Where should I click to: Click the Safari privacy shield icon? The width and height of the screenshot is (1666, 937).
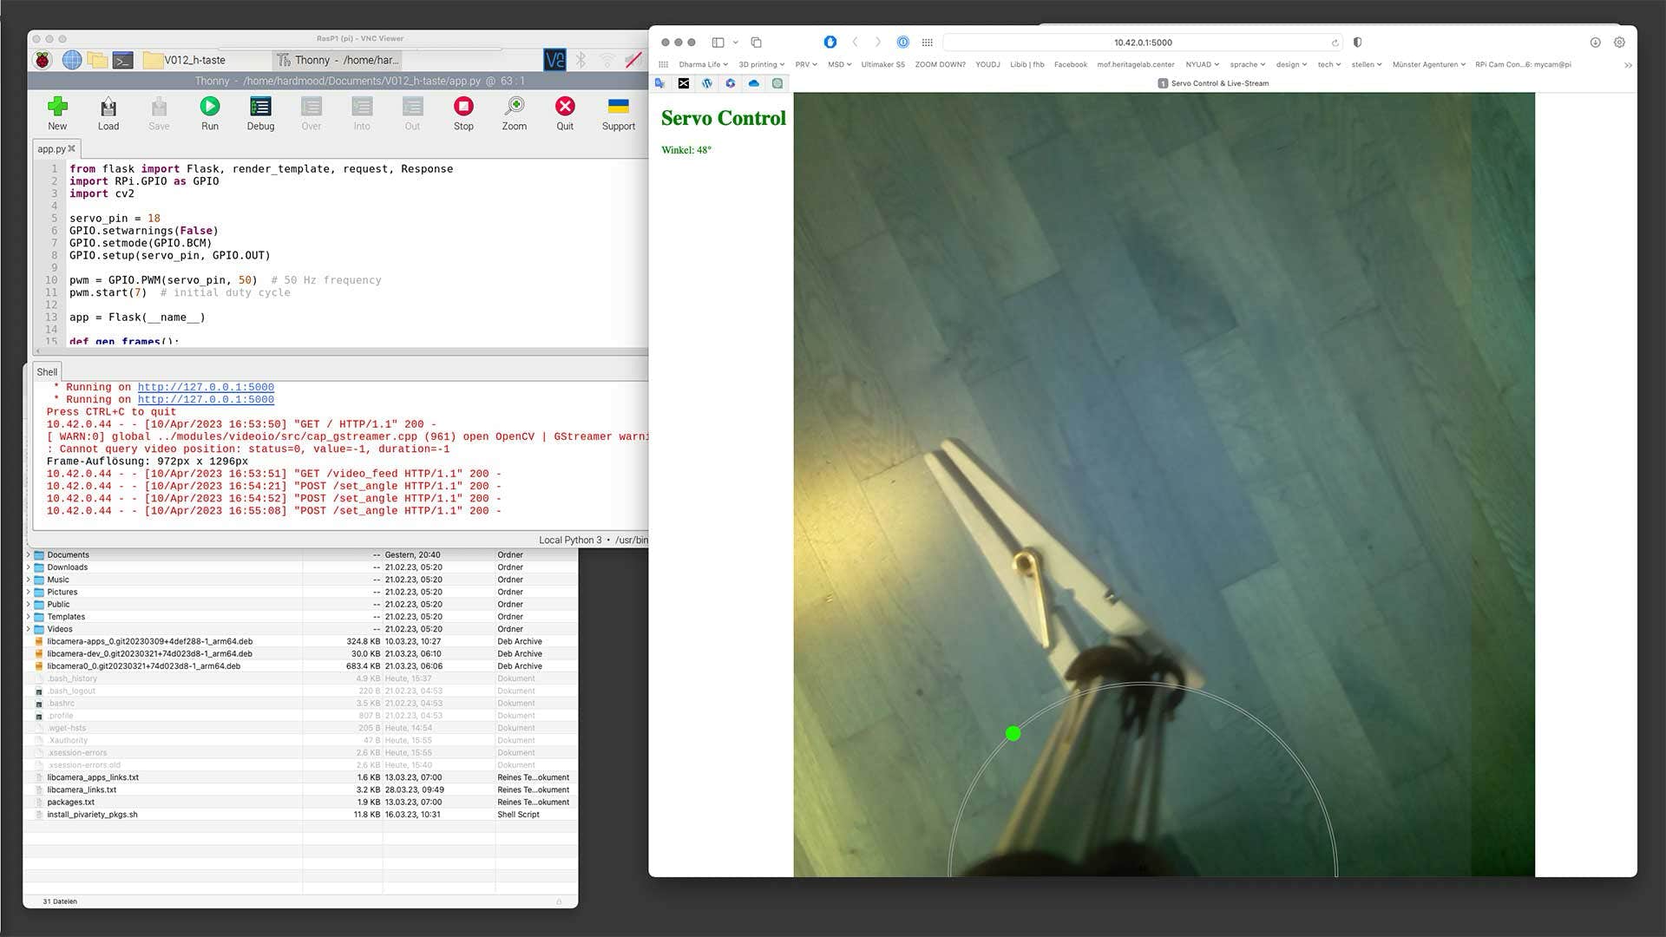point(1357,42)
